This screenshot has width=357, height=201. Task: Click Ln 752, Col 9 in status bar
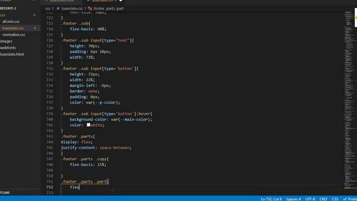coord(271,199)
